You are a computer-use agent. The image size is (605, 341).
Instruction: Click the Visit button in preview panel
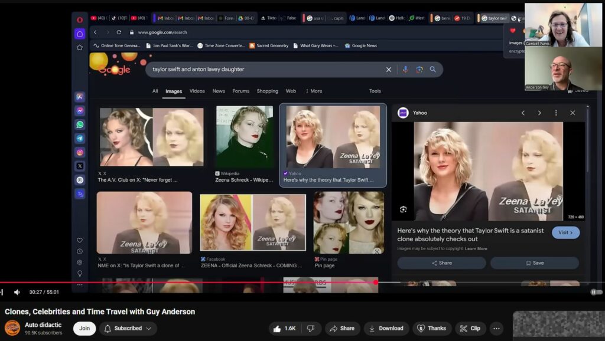tap(565, 232)
